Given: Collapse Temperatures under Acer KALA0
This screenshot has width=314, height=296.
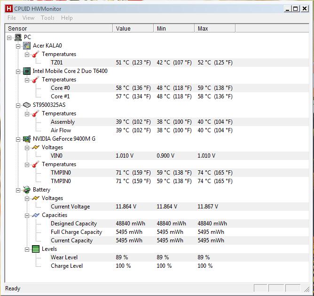Looking at the screenshot, I should point(27,55).
